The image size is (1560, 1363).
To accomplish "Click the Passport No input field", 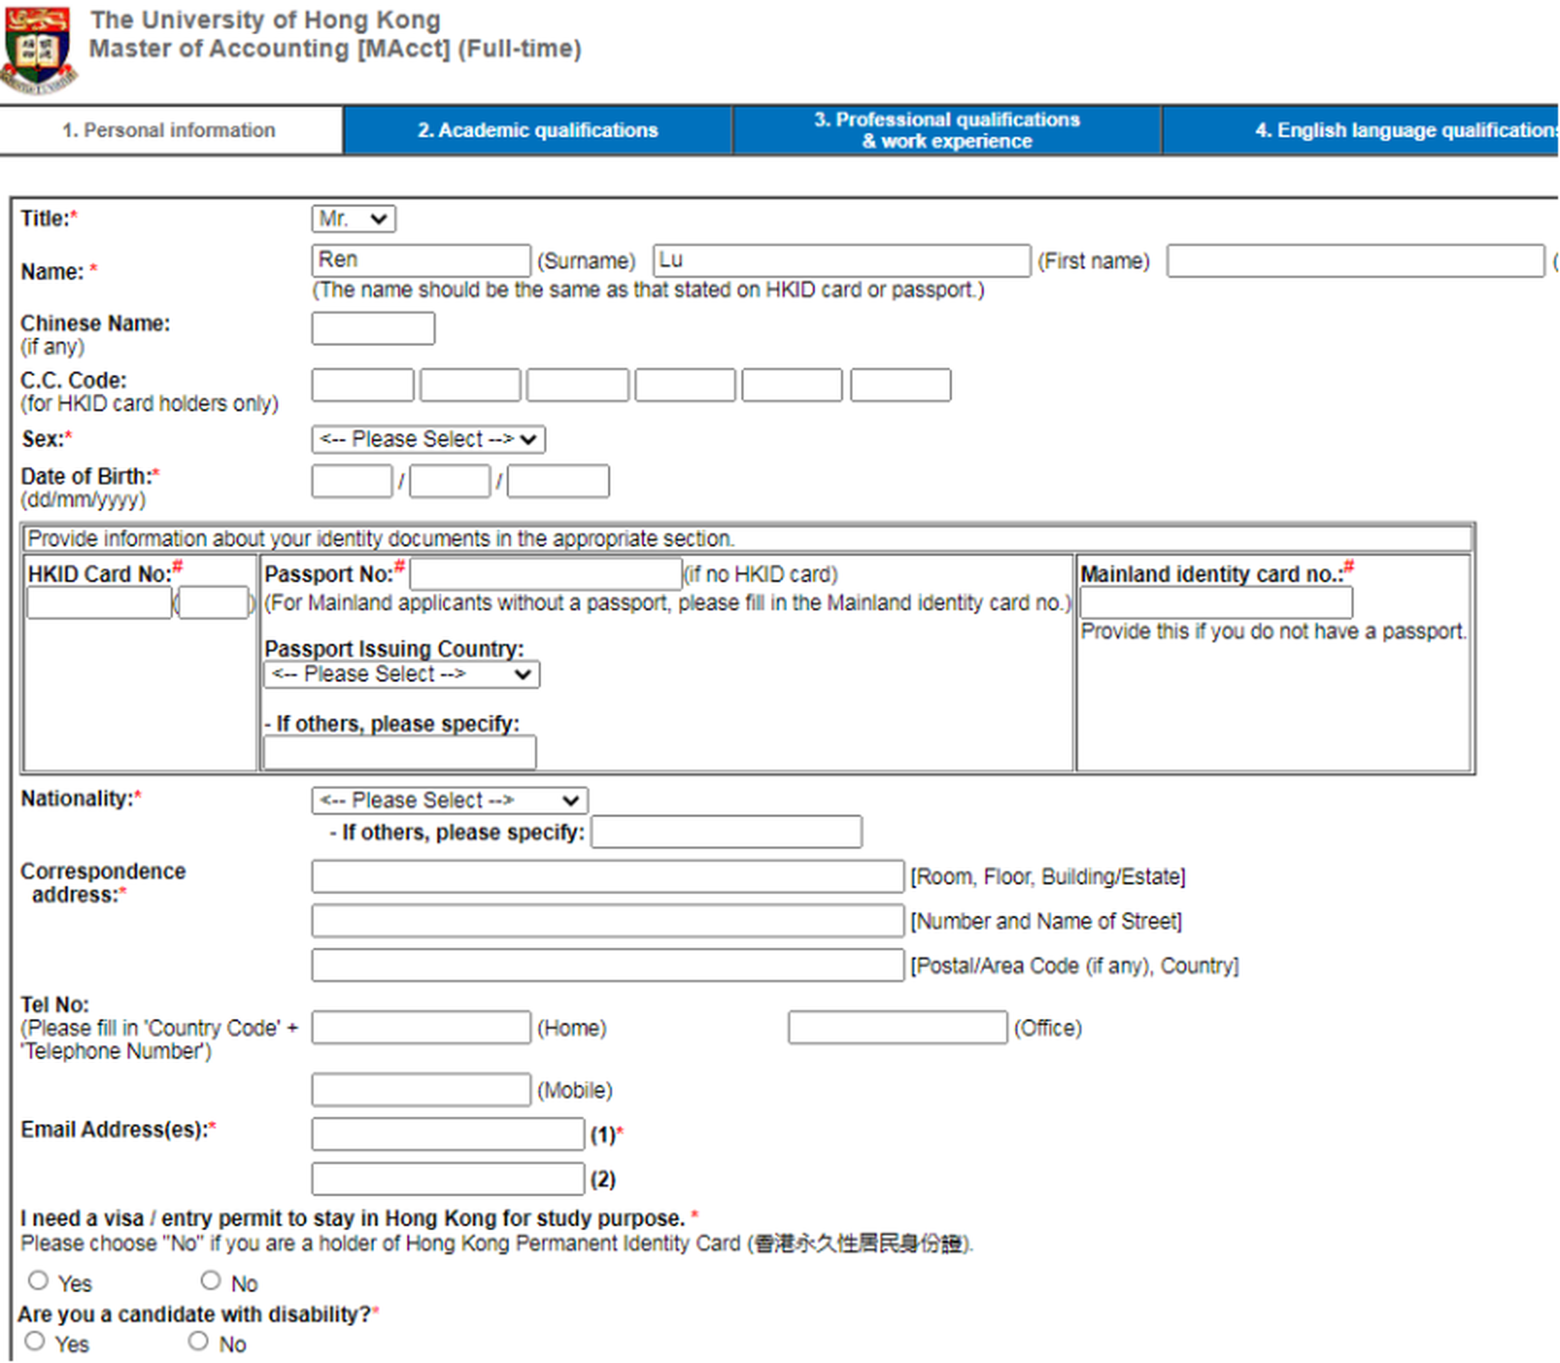I will coord(546,574).
